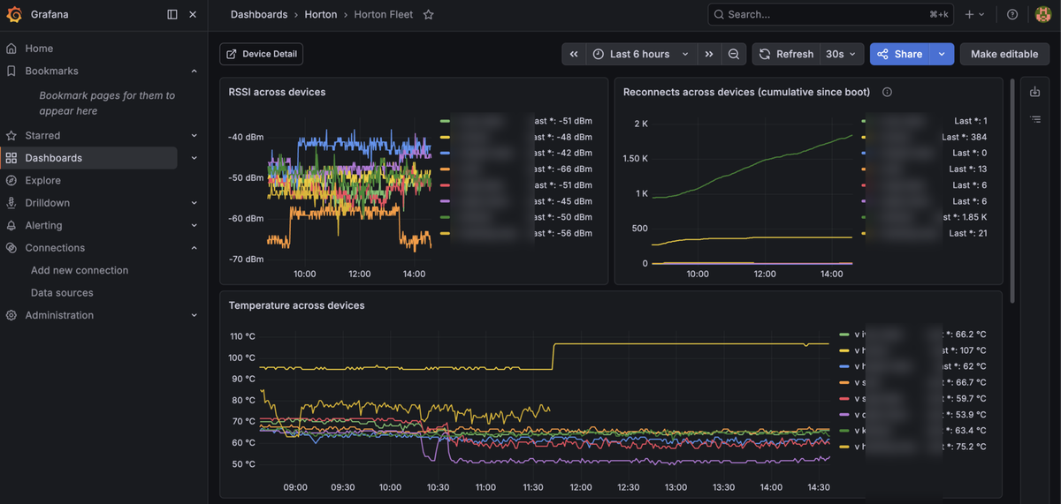Open Drilldown in the sidebar
Screen dimensions: 1061x504
coord(47,203)
